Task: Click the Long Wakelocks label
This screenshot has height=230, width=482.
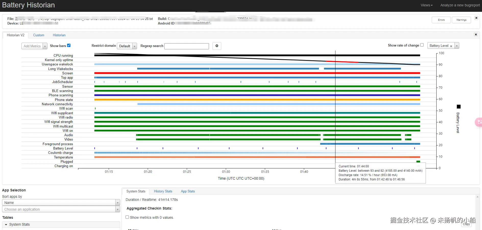Action: click(x=60, y=69)
